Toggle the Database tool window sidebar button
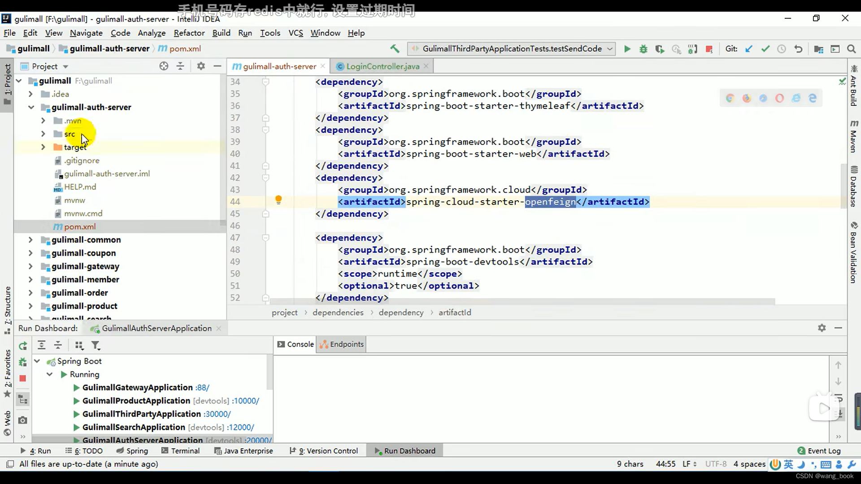 [854, 186]
